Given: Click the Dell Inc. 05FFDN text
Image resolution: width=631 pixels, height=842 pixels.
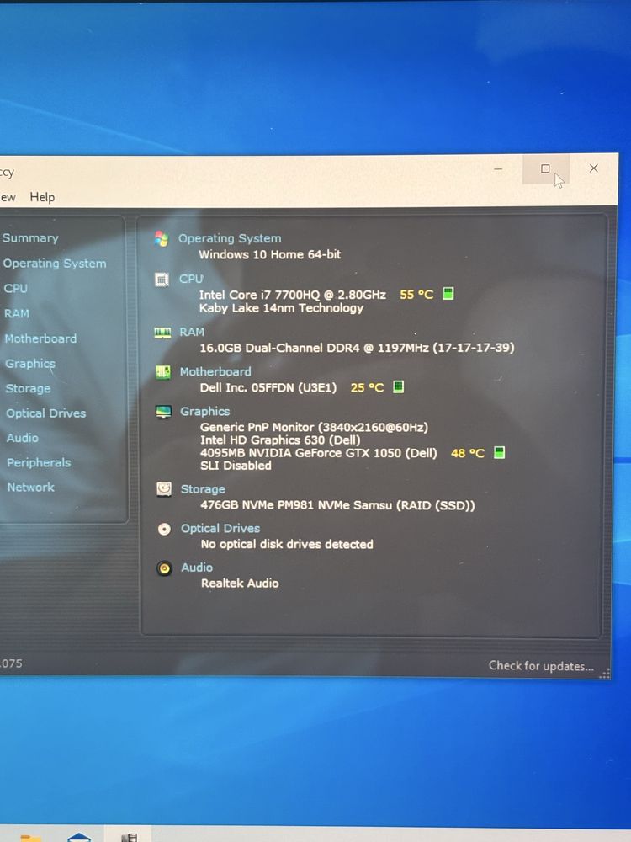Looking at the screenshot, I should point(268,387).
